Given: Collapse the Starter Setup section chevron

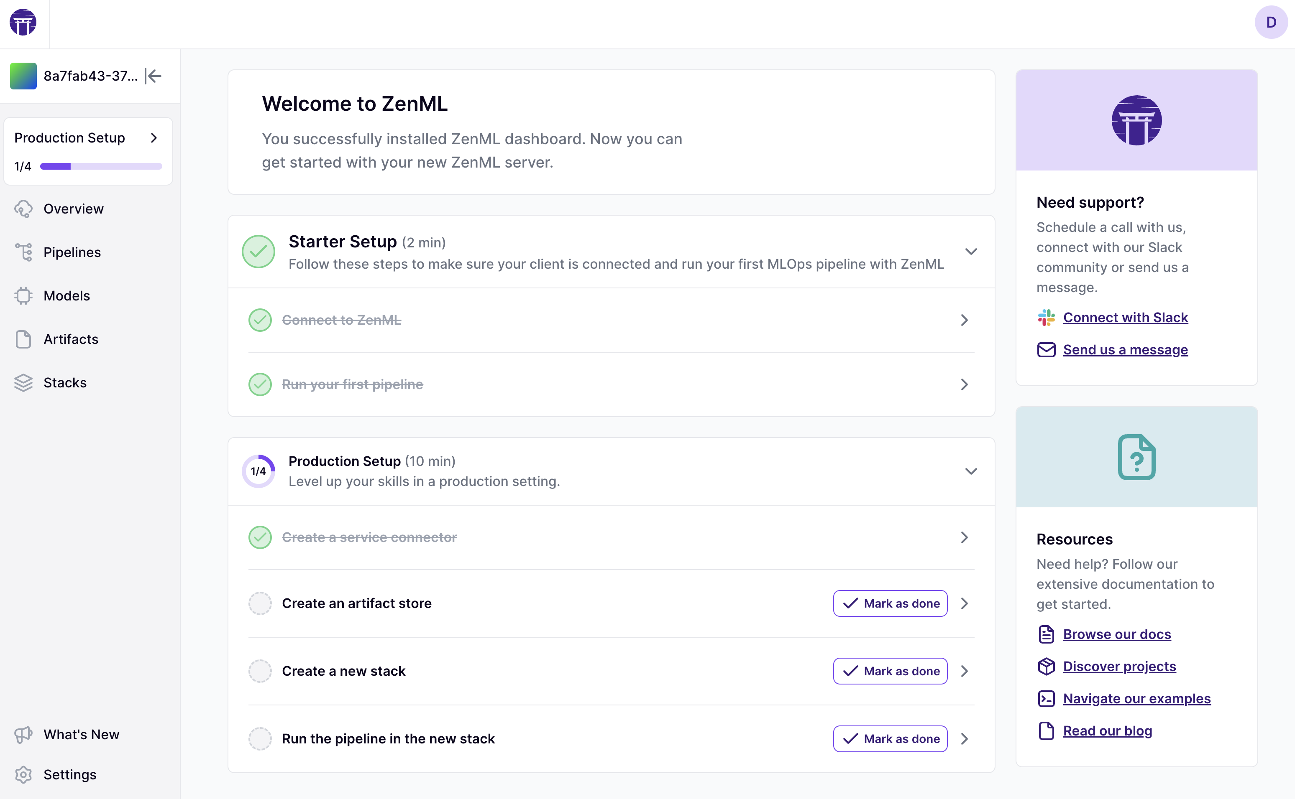Looking at the screenshot, I should pyautogui.click(x=971, y=252).
